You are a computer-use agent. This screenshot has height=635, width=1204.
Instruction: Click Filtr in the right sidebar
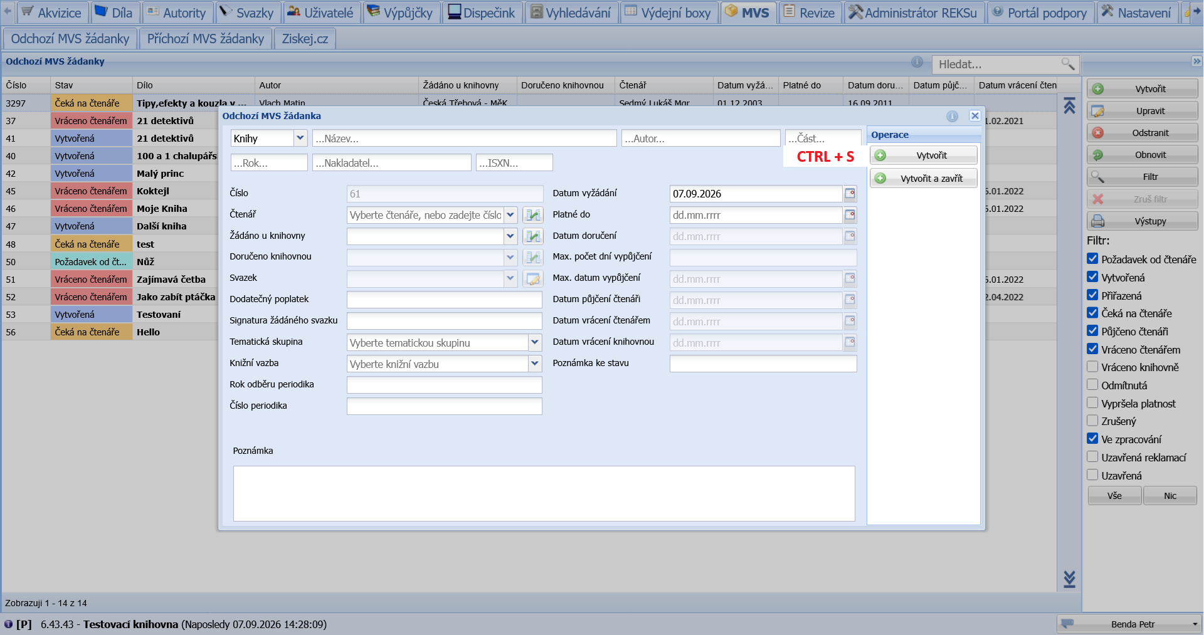click(1142, 177)
